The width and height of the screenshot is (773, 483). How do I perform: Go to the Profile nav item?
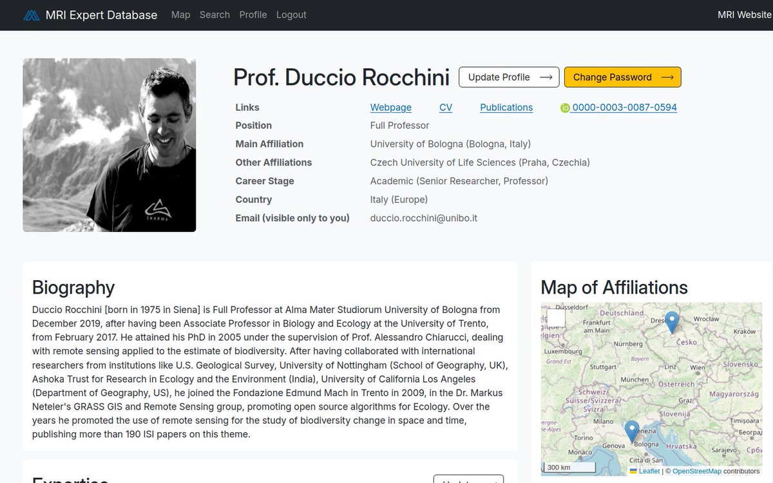click(253, 15)
